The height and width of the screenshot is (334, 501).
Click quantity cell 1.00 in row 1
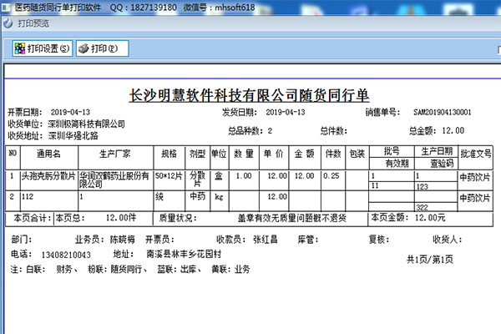point(244,176)
